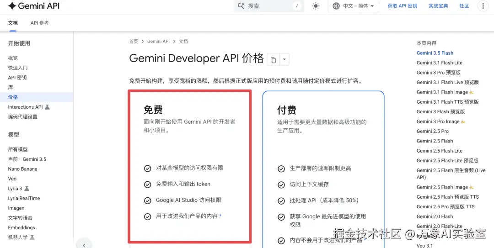Jump to Gemini 2.5 Flash-Lite section

pyautogui.click(x=440, y=151)
